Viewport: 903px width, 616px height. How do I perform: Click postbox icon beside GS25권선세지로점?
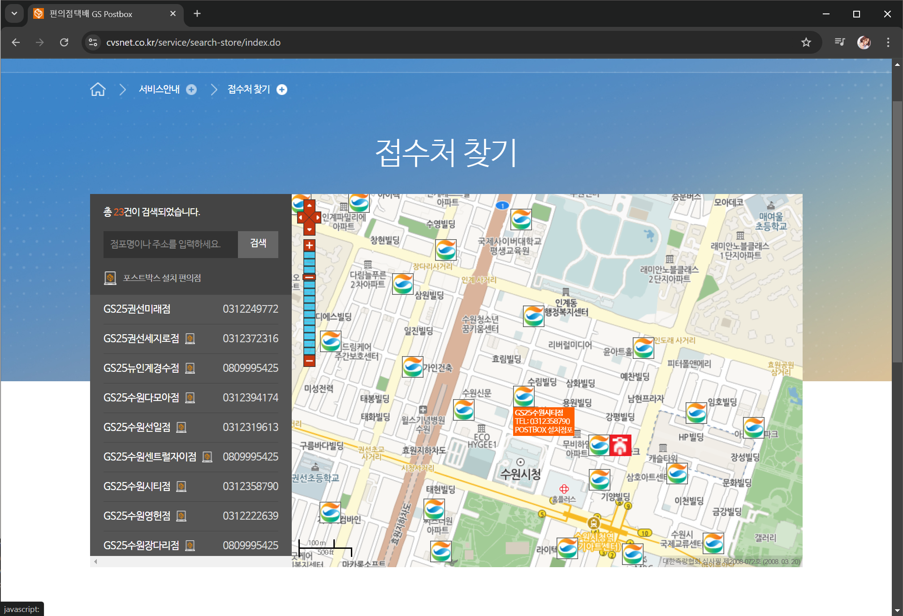click(x=190, y=339)
